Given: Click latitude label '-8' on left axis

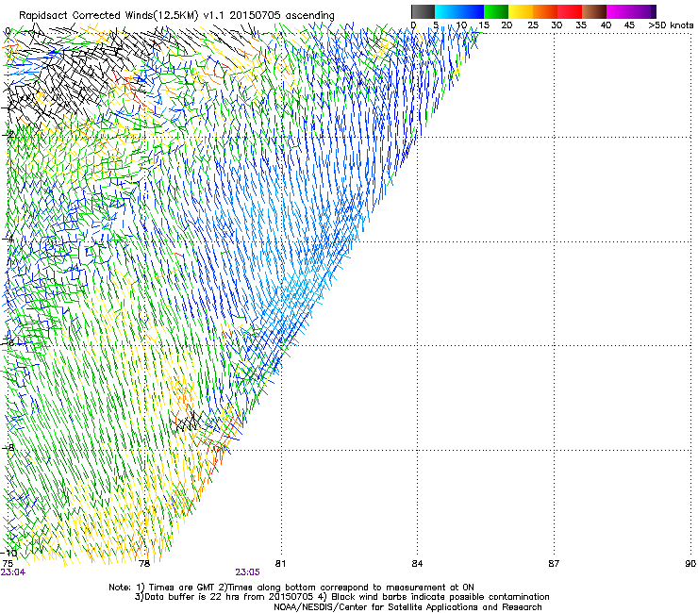Looking at the screenshot, I should coord(8,448).
